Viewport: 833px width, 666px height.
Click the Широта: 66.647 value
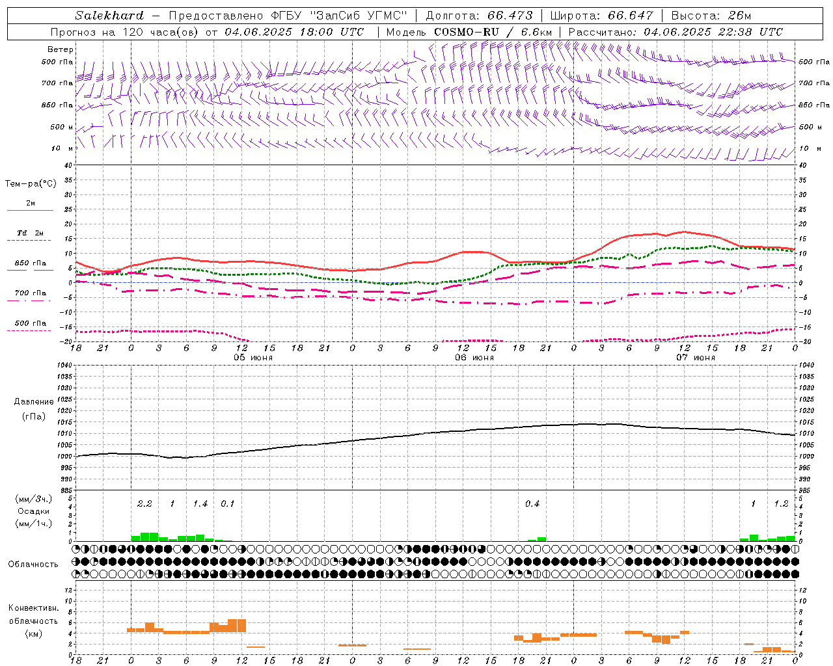tap(601, 16)
